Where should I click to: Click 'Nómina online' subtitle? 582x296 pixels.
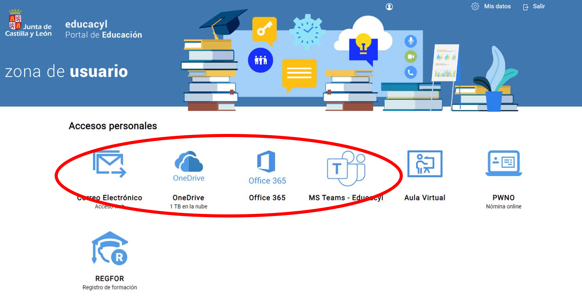tap(504, 206)
